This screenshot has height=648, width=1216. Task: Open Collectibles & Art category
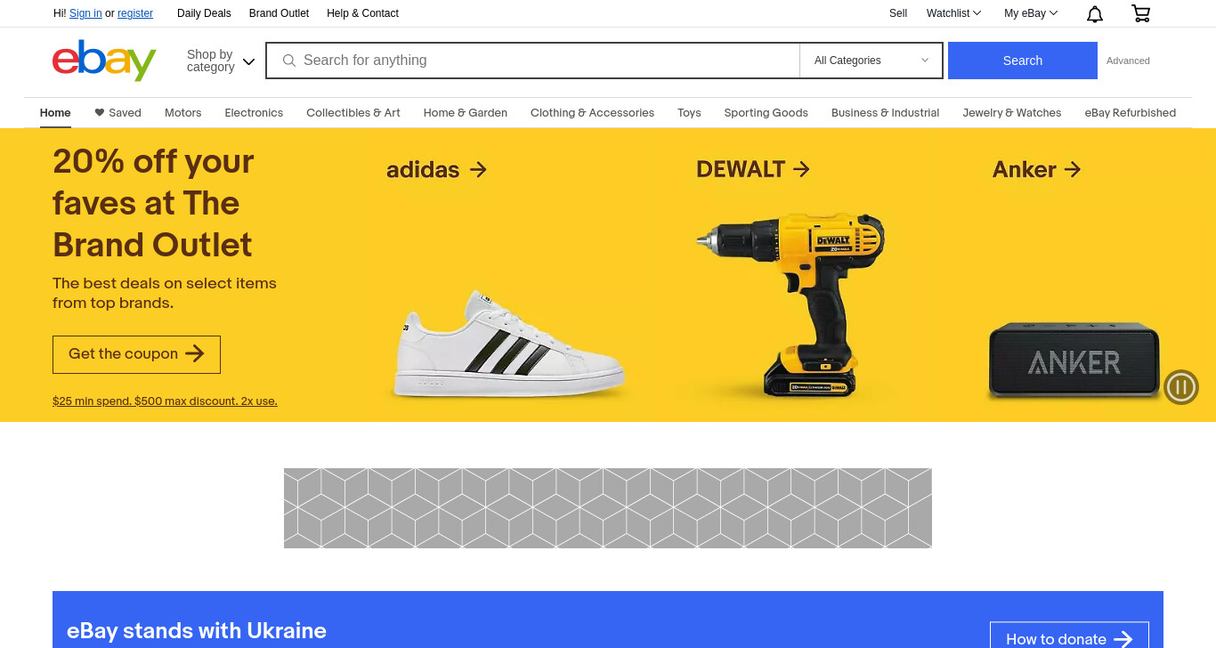[x=353, y=113]
